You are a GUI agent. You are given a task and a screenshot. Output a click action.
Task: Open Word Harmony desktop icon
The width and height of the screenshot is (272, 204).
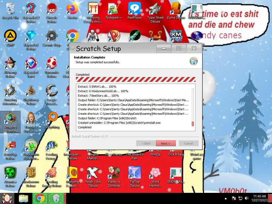(x=155, y=177)
